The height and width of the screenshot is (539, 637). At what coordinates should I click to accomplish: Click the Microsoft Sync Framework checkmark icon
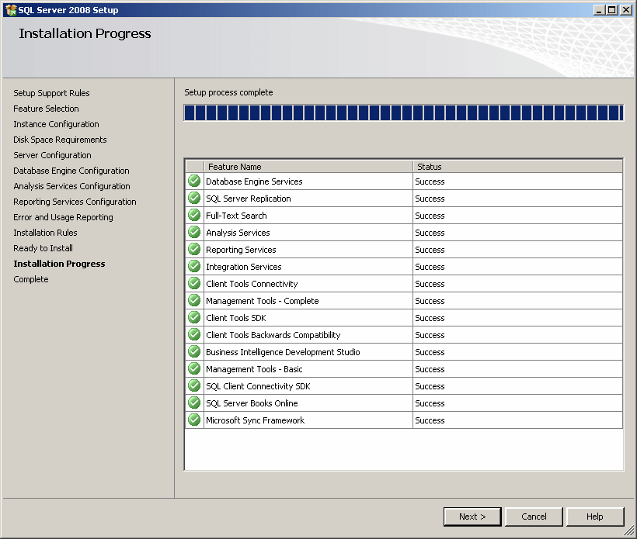click(194, 420)
